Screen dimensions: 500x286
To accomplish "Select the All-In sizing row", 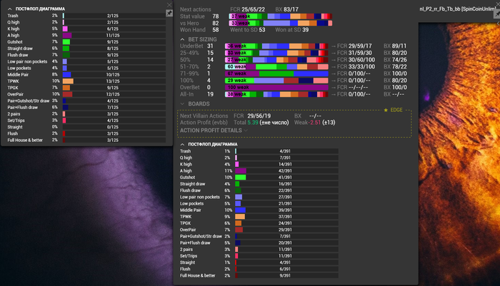I will click(294, 94).
